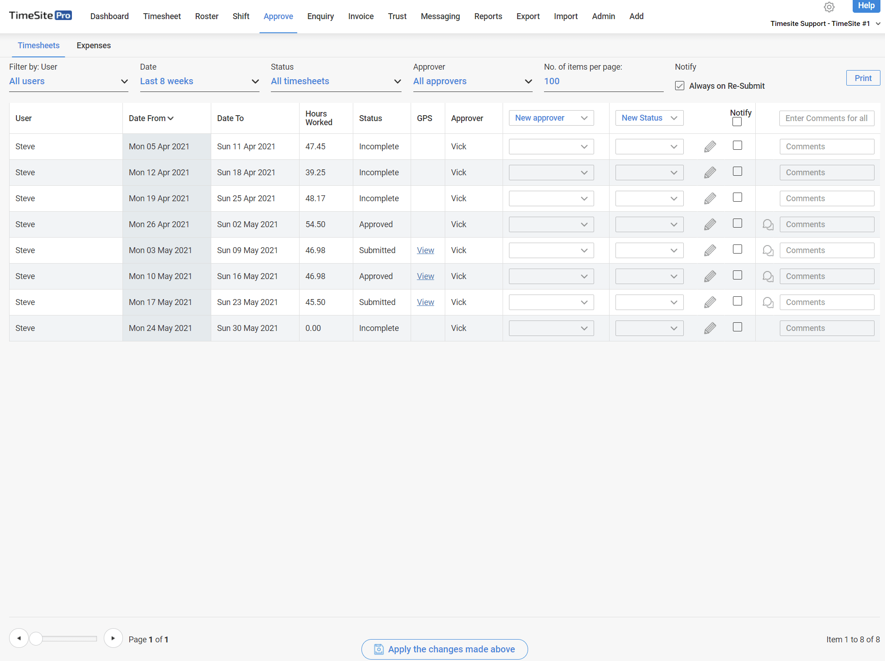The width and height of the screenshot is (885, 661).
Task: Open the Roster menu
Action: [207, 16]
